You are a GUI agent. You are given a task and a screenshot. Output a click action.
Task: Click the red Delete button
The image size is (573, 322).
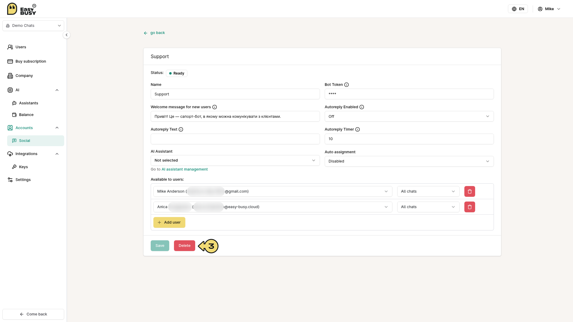[184, 246]
